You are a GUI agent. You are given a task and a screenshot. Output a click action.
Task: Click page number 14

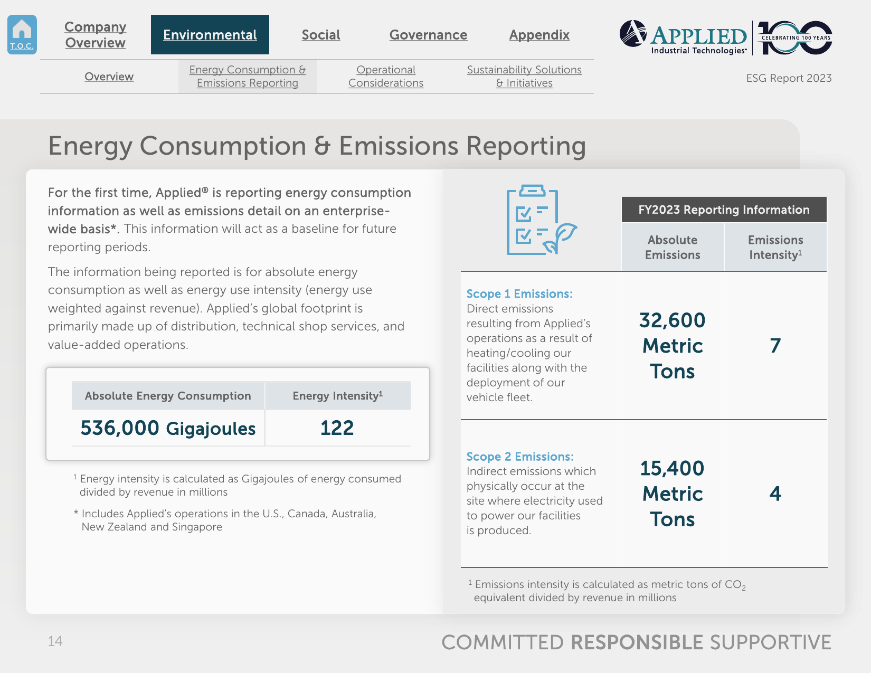55,641
